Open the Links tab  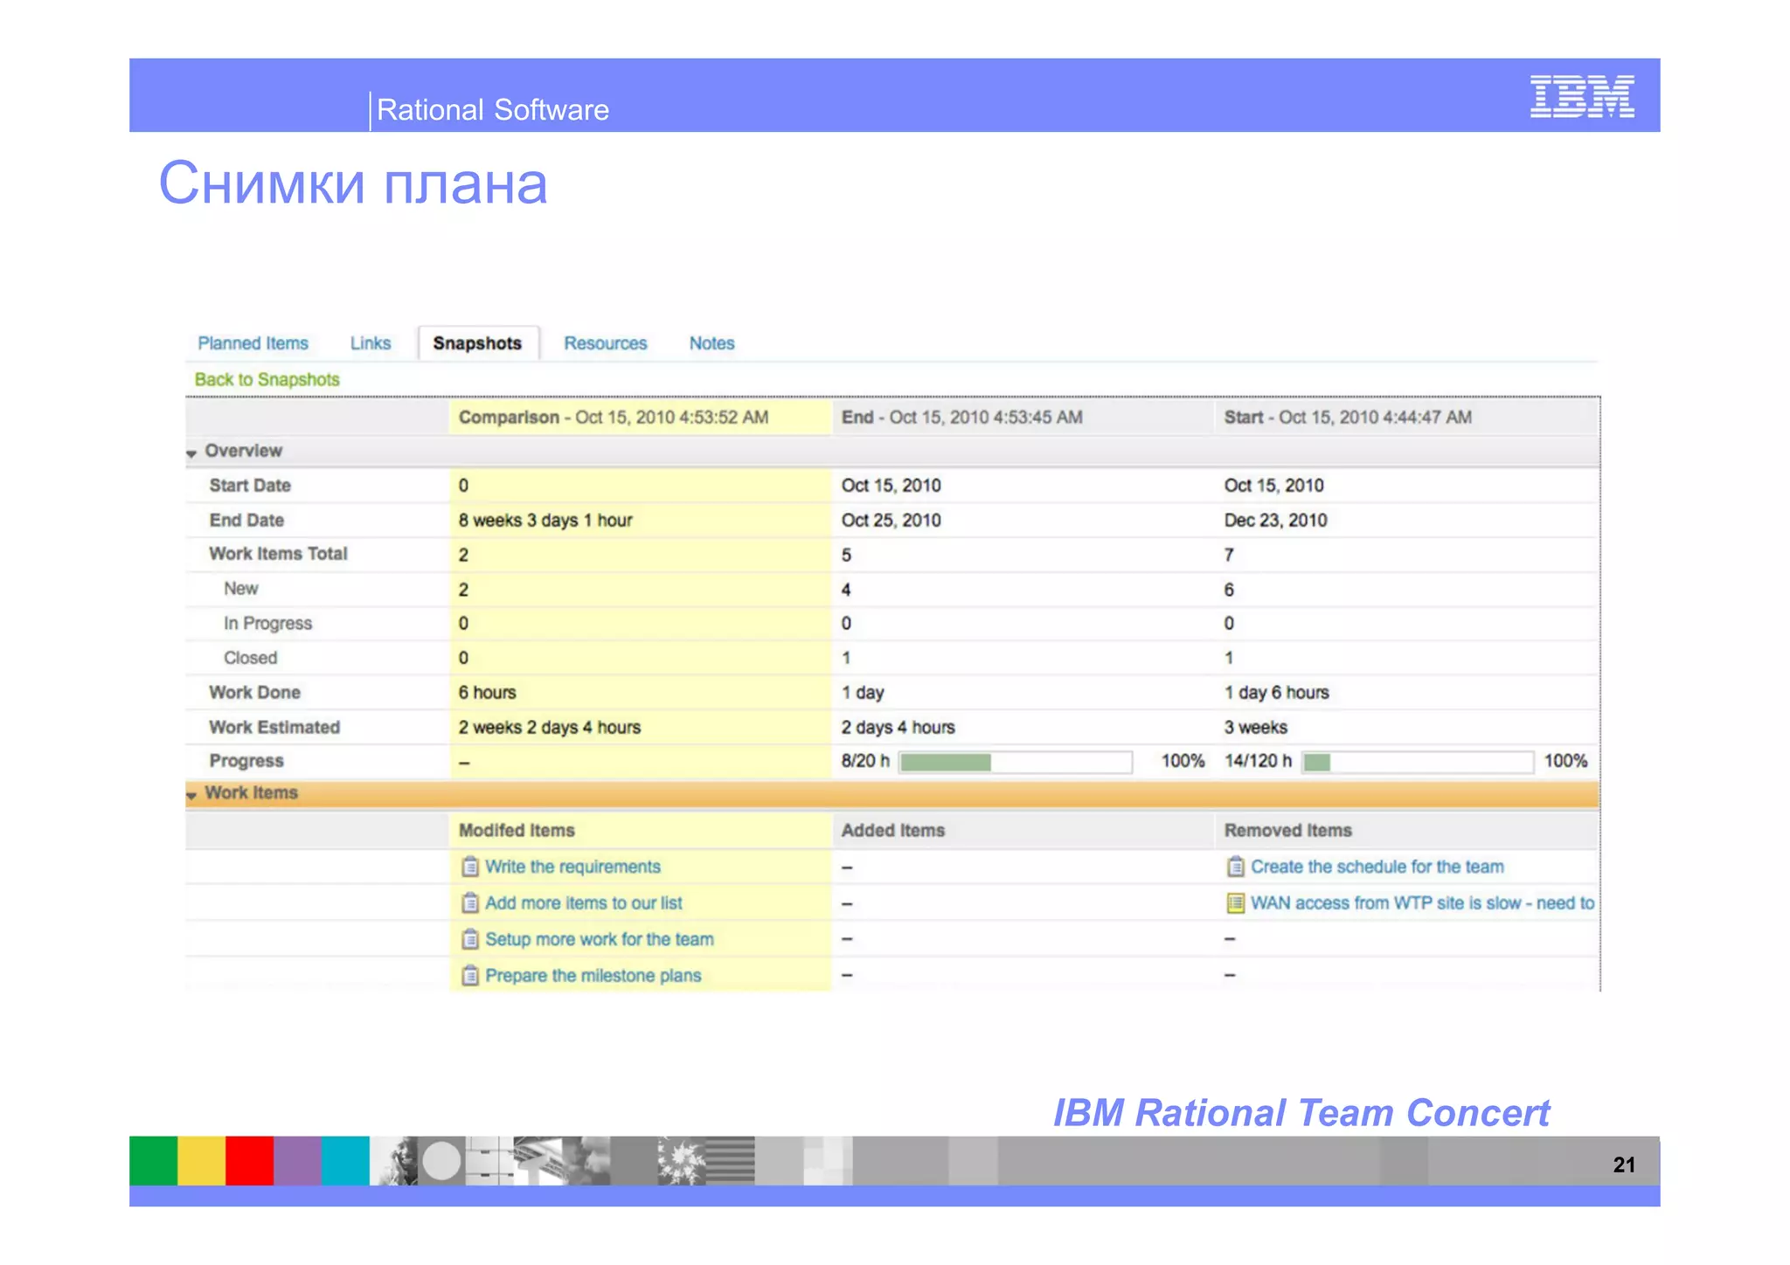tap(371, 343)
